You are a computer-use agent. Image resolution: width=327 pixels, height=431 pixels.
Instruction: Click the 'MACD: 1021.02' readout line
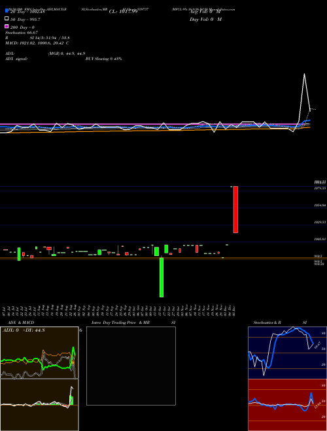coord(37,43)
